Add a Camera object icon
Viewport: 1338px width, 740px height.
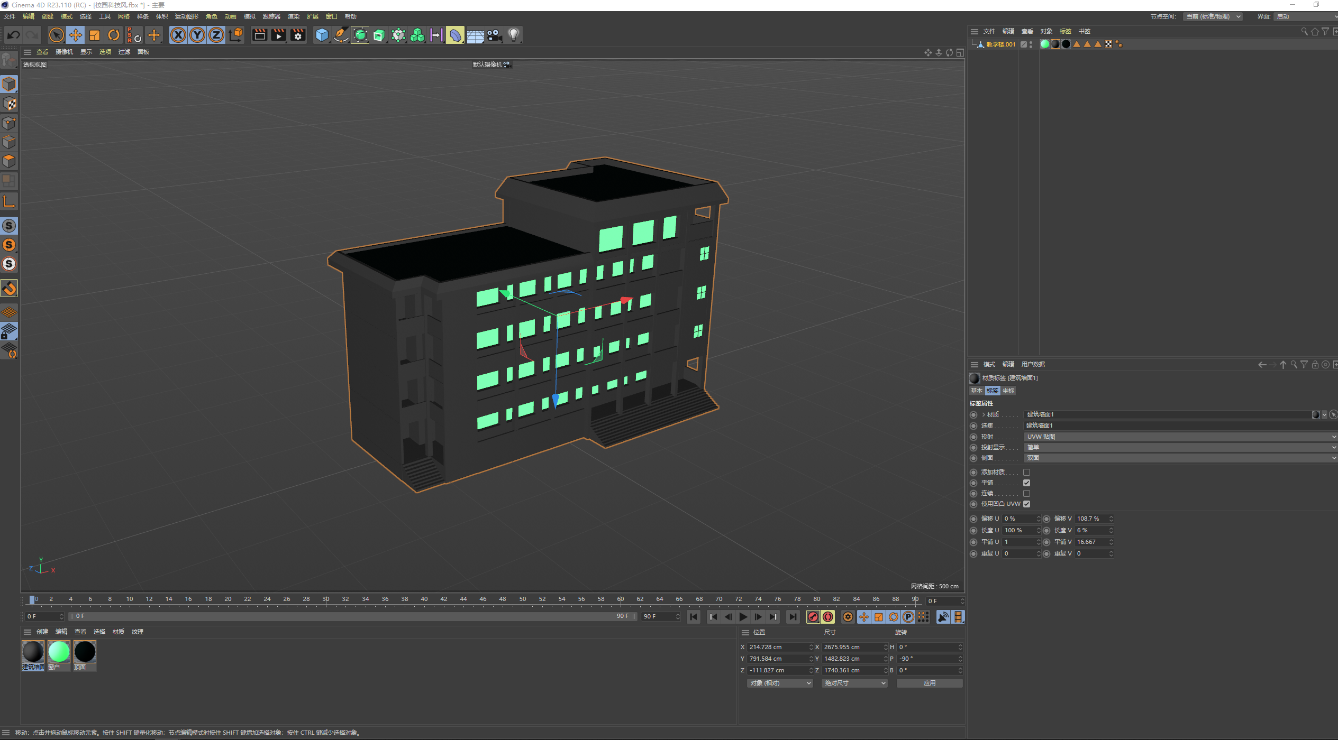[x=494, y=35]
